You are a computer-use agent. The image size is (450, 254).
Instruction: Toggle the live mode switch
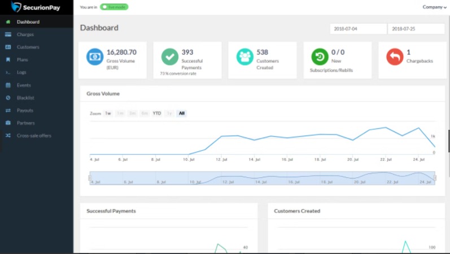[x=114, y=7]
